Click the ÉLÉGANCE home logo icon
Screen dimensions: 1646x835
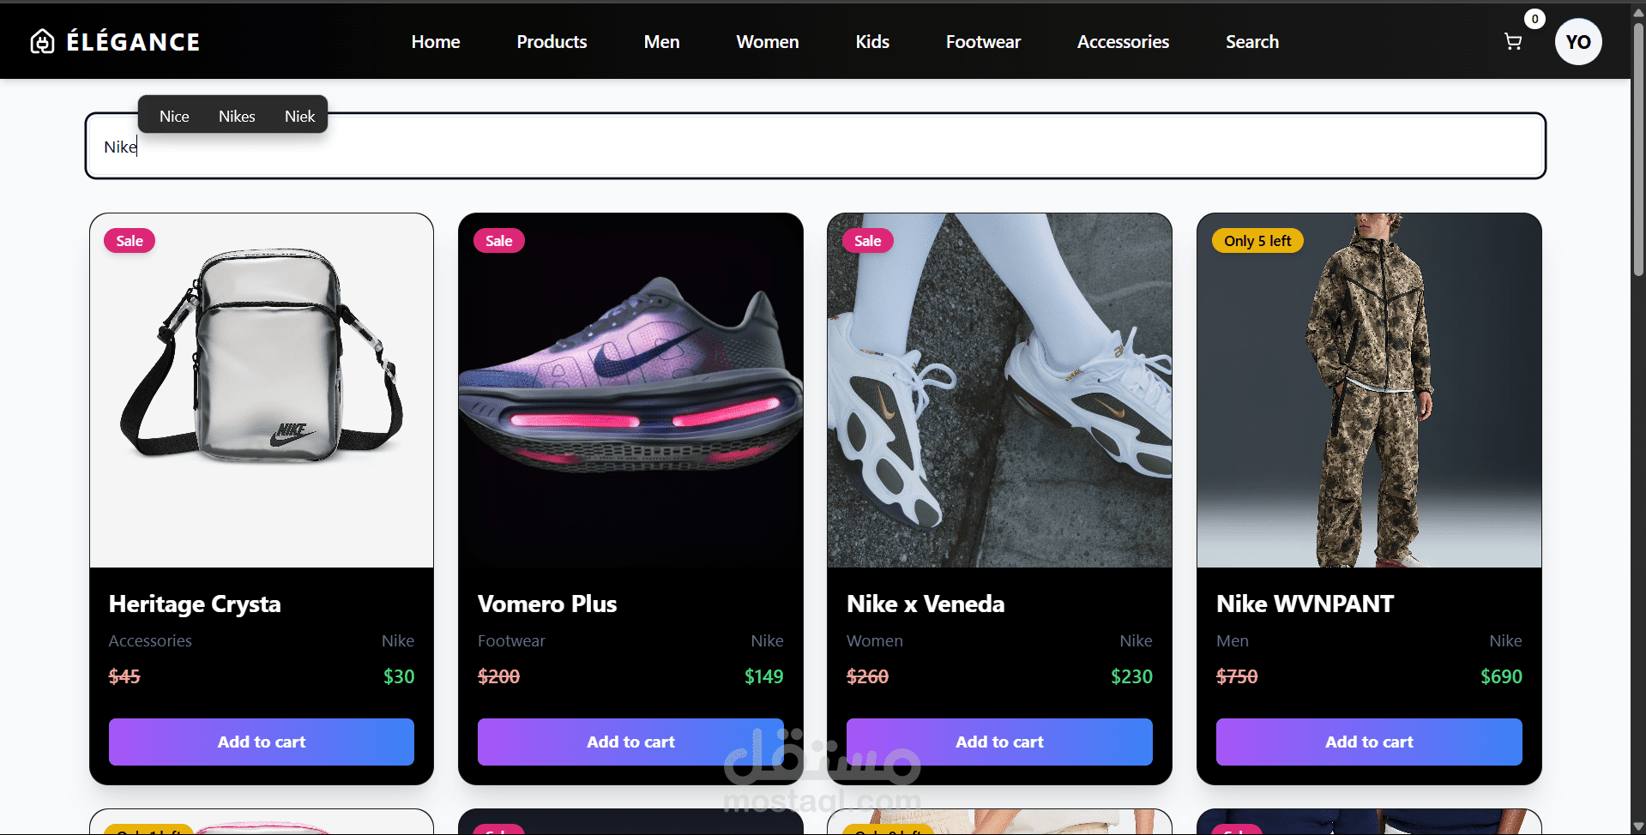pos(42,41)
